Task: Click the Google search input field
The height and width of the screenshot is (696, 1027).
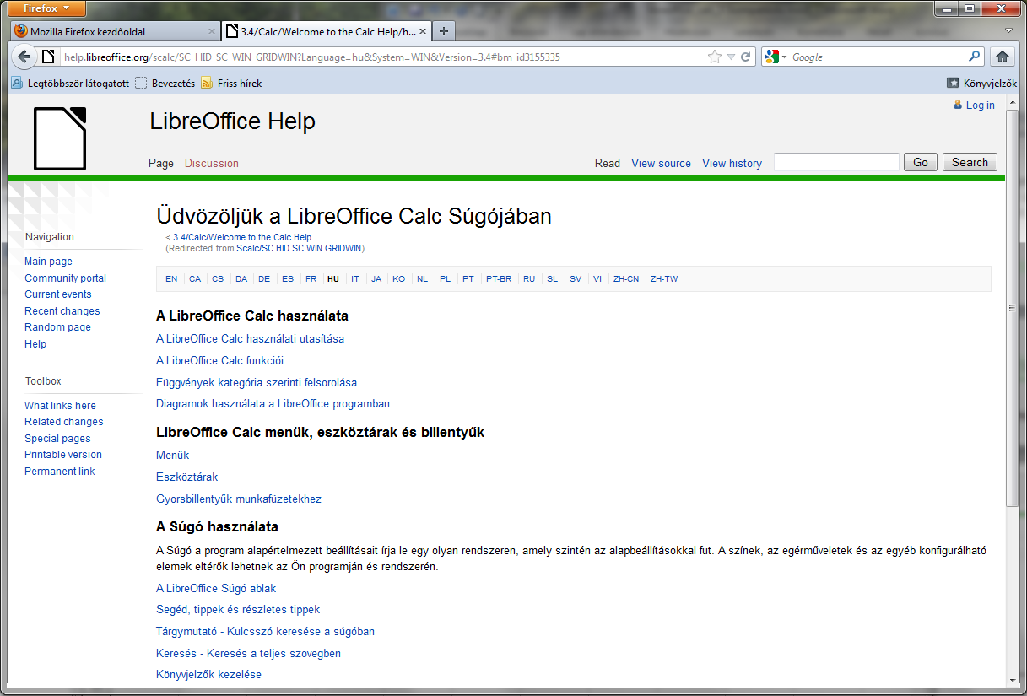Action: click(878, 57)
